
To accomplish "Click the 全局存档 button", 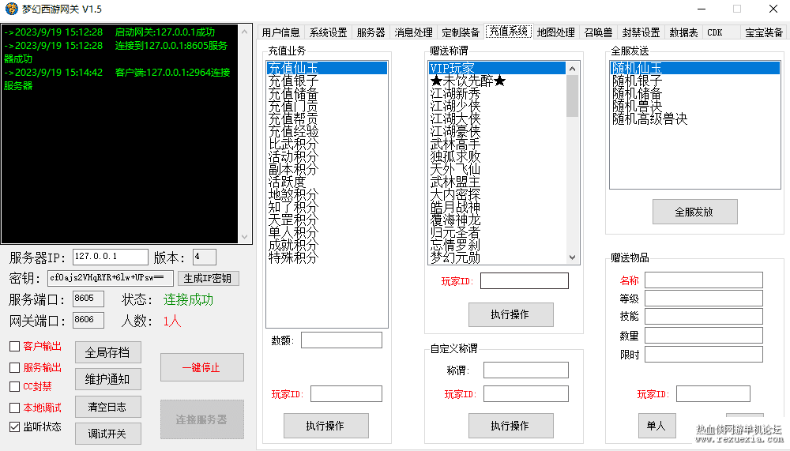I will 107,352.
